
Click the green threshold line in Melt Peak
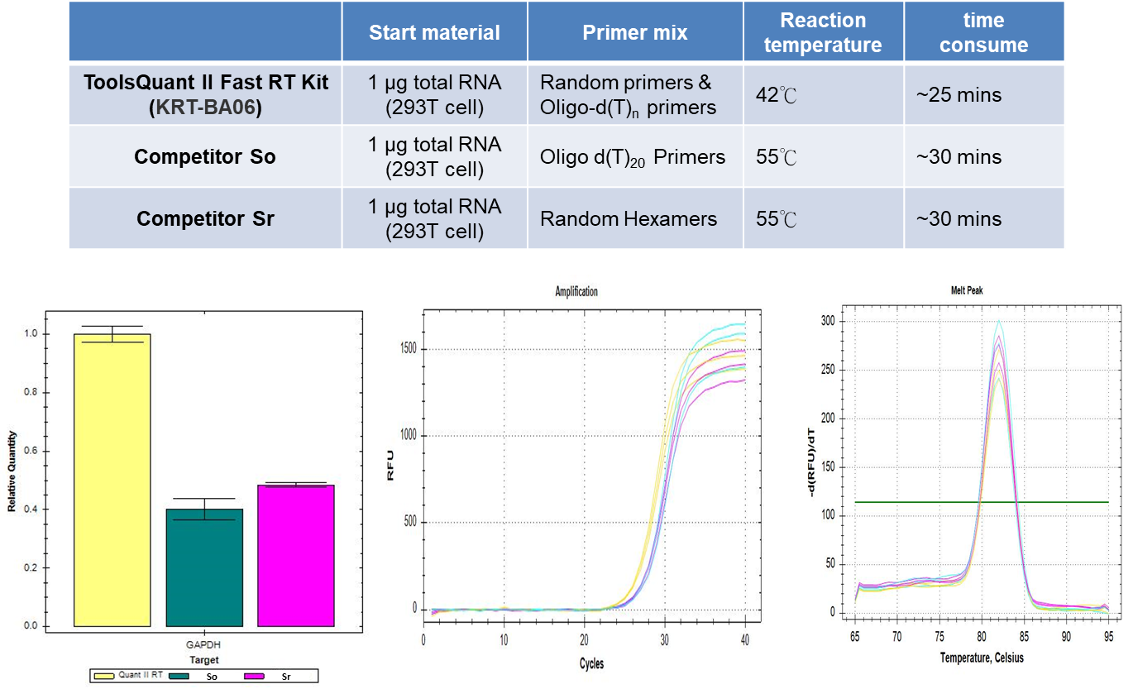pyautogui.click(x=982, y=502)
